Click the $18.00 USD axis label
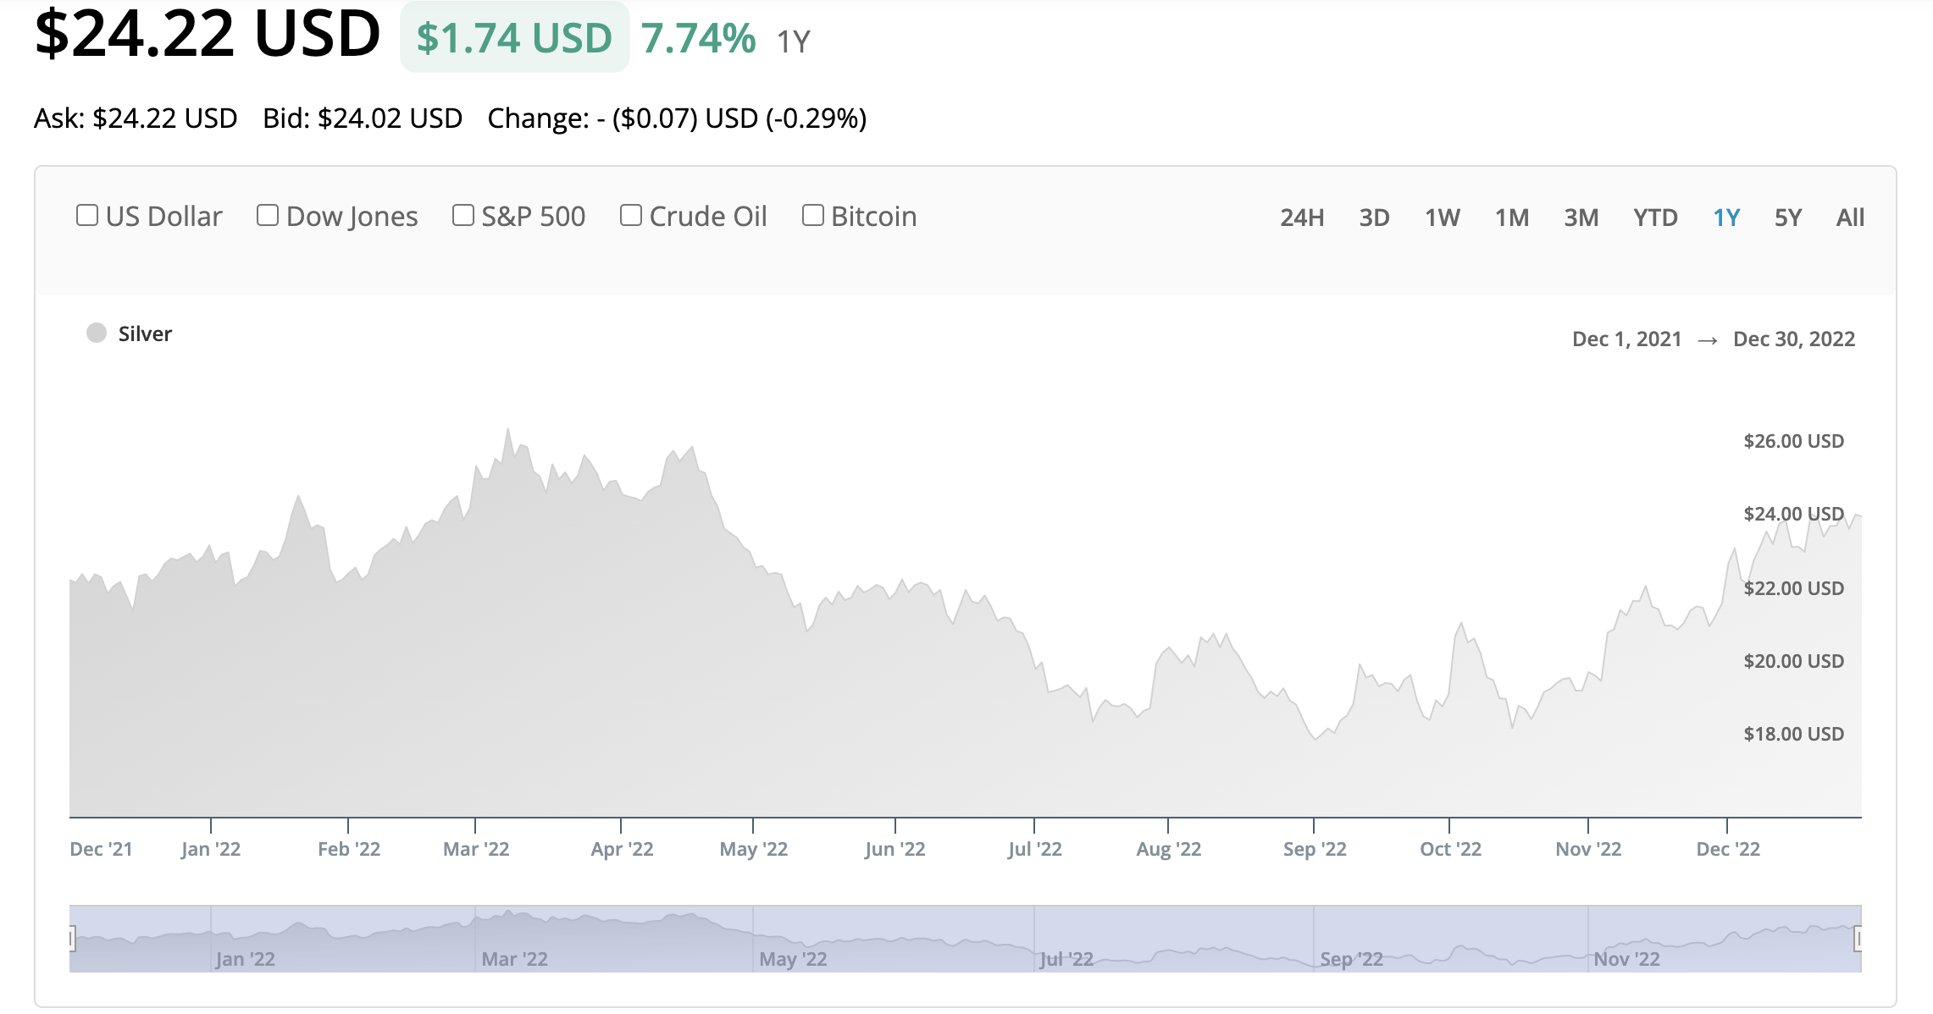Viewport: 1933px width, 1014px height. [1793, 734]
